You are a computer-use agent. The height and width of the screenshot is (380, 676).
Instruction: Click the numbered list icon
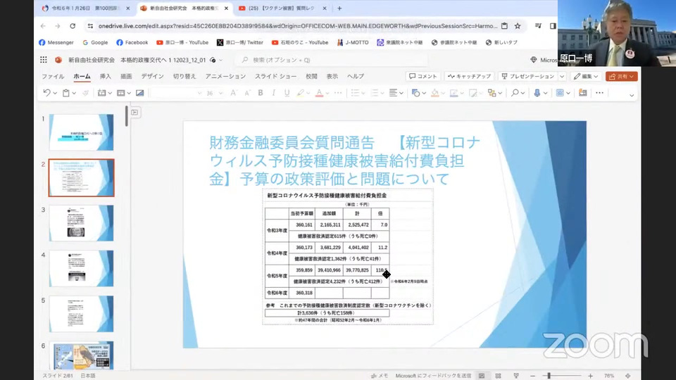[375, 93]
